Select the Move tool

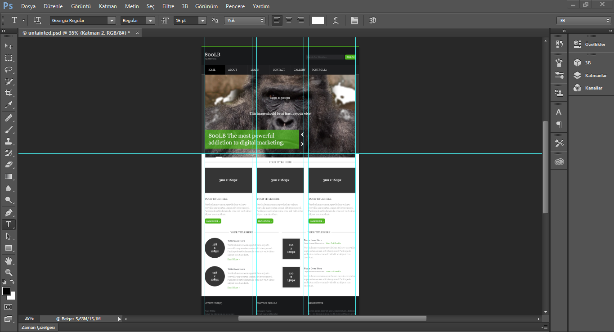(x=9, y=46)
